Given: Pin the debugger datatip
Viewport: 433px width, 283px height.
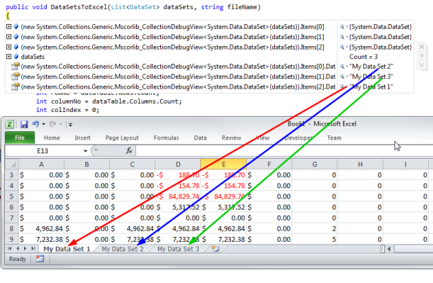Looking at the screenshot, I should [x=421, y=56].
